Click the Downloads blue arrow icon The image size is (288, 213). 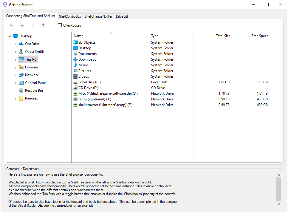(x=75, y=59)
